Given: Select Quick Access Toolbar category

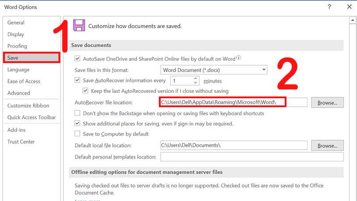Looking at the screenshot, I should click(x=32, y=117).
